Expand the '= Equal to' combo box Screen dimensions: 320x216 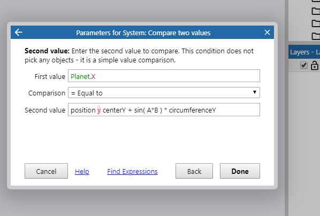click(164, 93)
